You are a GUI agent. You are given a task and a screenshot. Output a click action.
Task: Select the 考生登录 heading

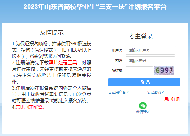click(x=141, y=36)
